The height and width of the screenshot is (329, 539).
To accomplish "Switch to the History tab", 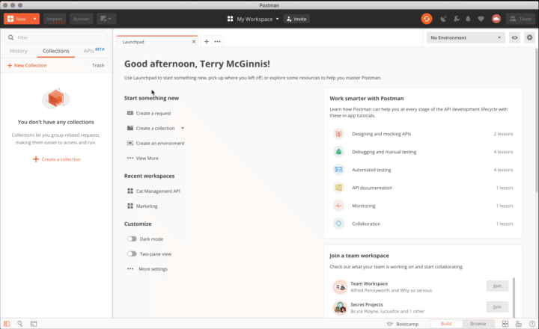I will pyautogui.click(x=19, y=51).
